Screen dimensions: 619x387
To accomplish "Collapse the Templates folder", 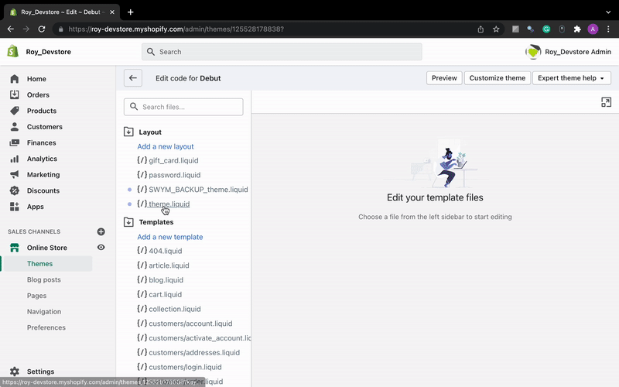I will pos(128,222).
